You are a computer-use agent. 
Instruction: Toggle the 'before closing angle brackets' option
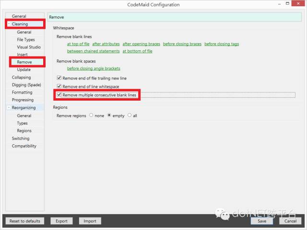click(x=94, y=69)
